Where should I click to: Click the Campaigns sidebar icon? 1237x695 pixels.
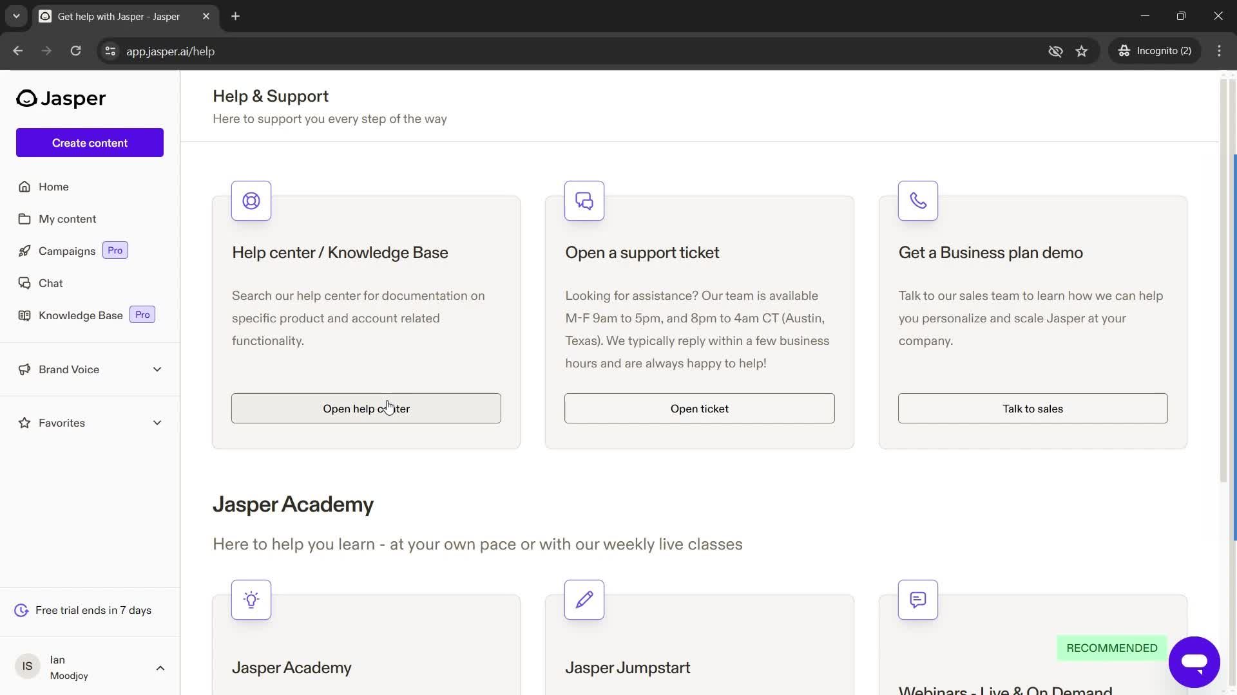tap(24, 251)
